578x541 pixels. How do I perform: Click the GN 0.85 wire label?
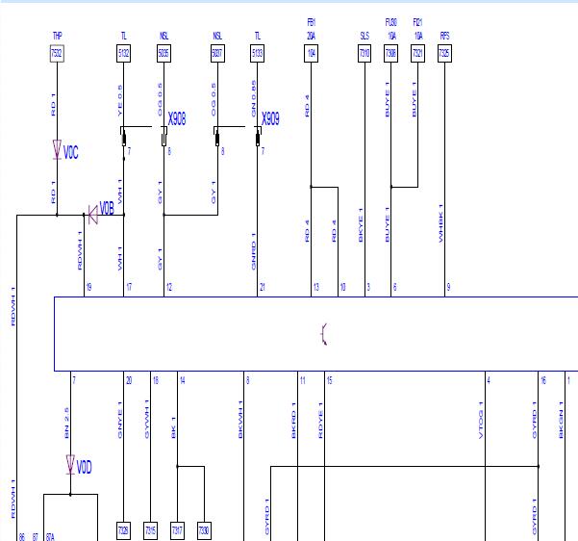[x=254, y=99]
